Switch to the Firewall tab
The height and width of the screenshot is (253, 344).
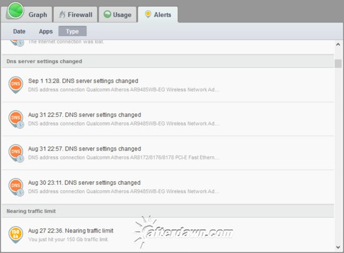coord(76,14)
